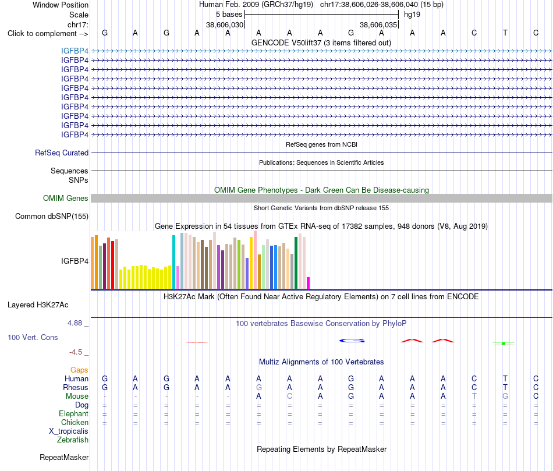Click the short magenta bar in GTEx chart
Screen dimensions: 553x471
[x=309, y=283]
